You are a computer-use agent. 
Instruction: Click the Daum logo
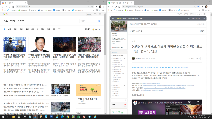[x=5, y=14]
